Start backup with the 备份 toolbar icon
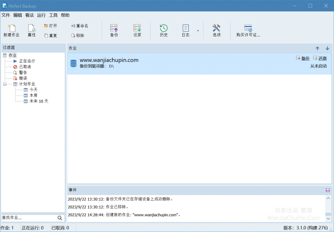This screenshot has height=232, width=334. (114, 30)
